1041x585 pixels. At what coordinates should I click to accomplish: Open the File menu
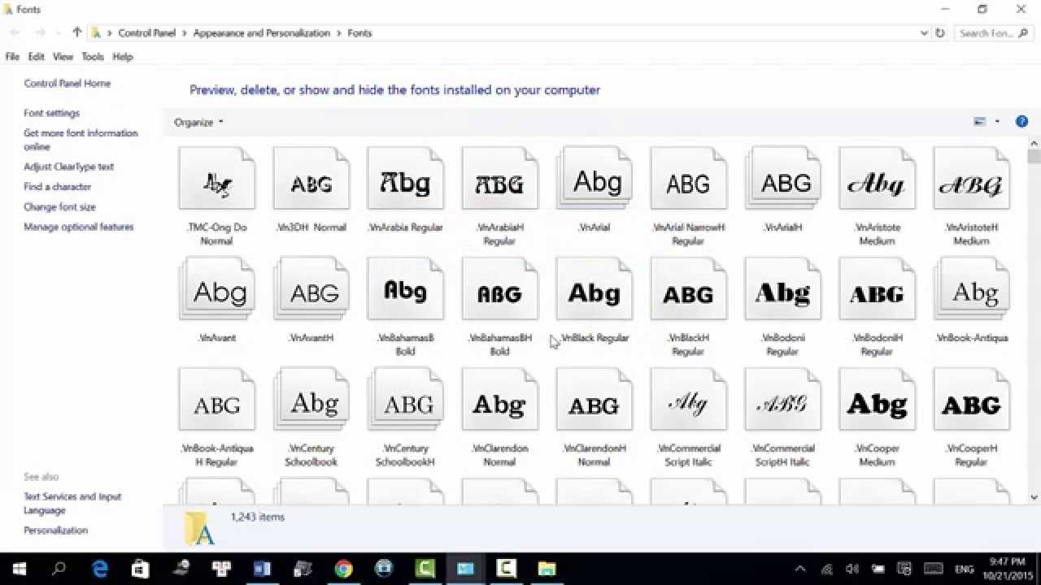(x=12, y=57)
